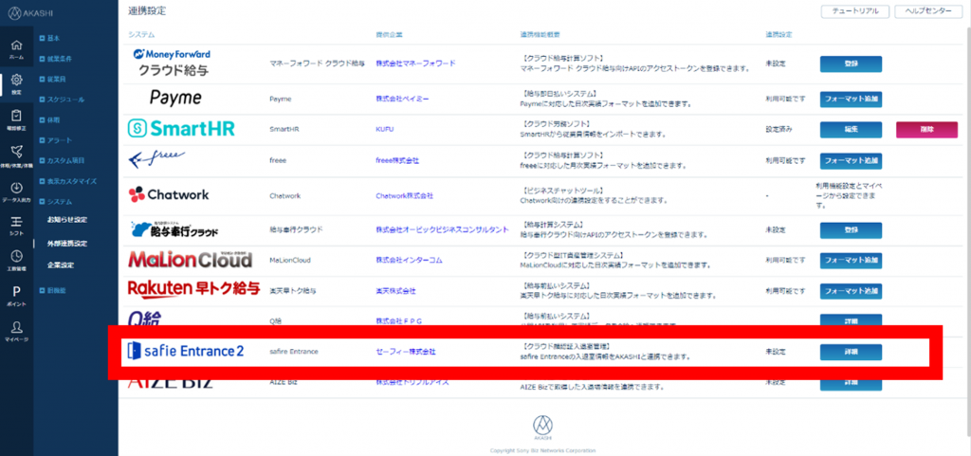The height and width of the screenshot is (456, 971).
Task: Click the 給与奉行クラウド logo
Action: point(175,228)
